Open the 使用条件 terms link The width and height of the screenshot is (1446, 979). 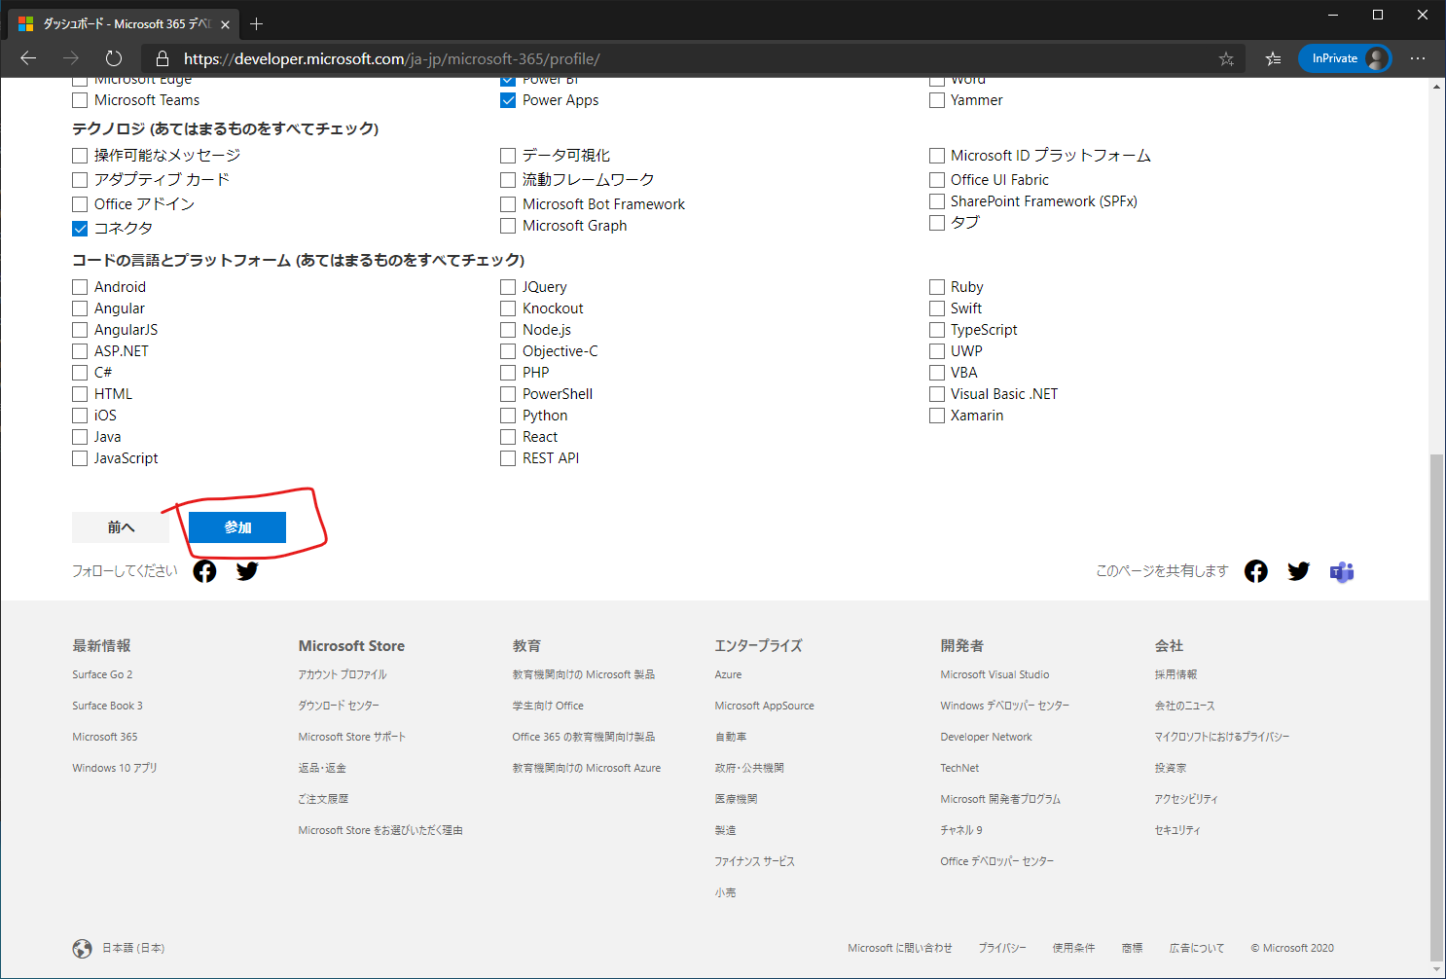coord(1073,948)
